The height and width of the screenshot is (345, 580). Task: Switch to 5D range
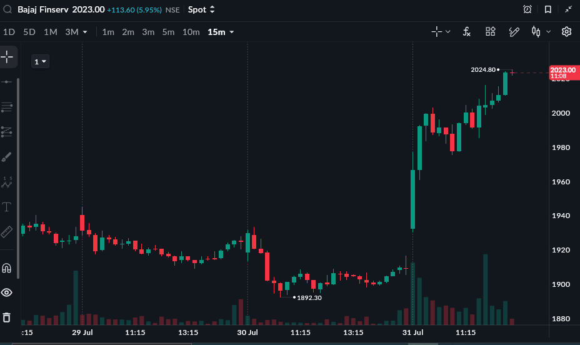coord(29,32)
